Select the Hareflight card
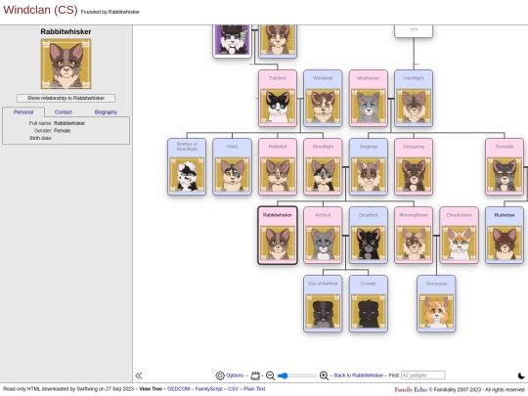The width and height of the screenshot is (528, 396). [414, 99]
